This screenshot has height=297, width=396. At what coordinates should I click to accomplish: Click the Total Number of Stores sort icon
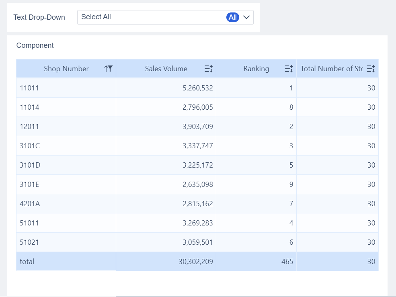[371, 69]
